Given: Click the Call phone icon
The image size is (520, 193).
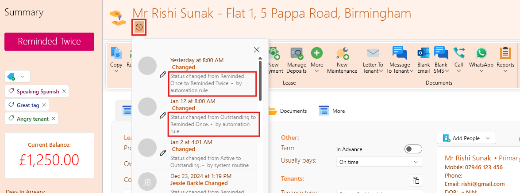Looking at the screenshot, I should [459, 53].
